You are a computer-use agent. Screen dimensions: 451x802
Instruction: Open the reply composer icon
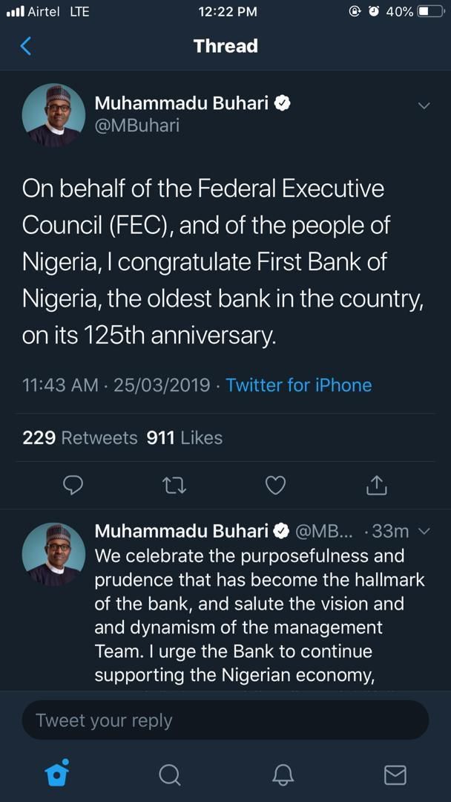coord(73,485)
